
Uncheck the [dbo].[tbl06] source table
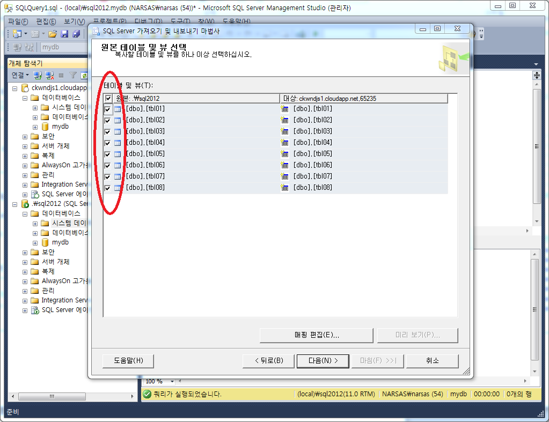[x=107, y=165]
